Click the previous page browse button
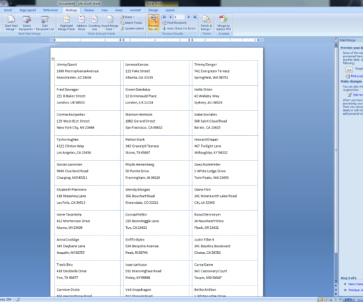 pos(336,286)
